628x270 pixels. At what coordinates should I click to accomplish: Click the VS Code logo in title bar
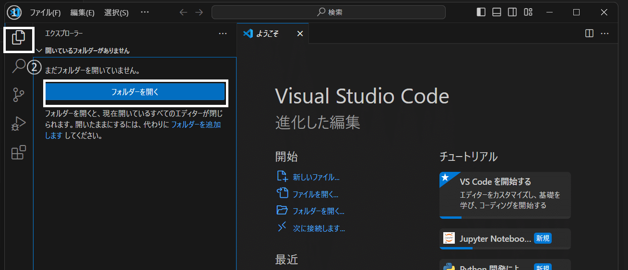14,12
